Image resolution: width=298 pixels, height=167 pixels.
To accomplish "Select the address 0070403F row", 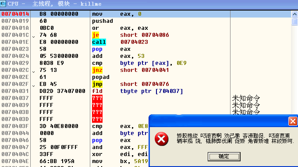I will point(74,126).
